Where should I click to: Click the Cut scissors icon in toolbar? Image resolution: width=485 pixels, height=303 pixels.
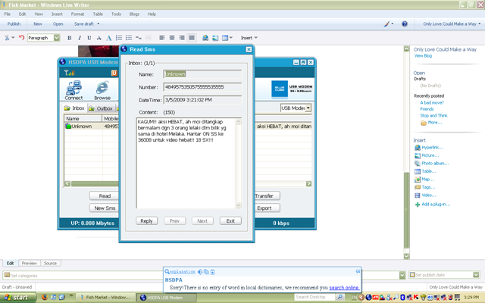pyautogui.click(x=7, y=38)
